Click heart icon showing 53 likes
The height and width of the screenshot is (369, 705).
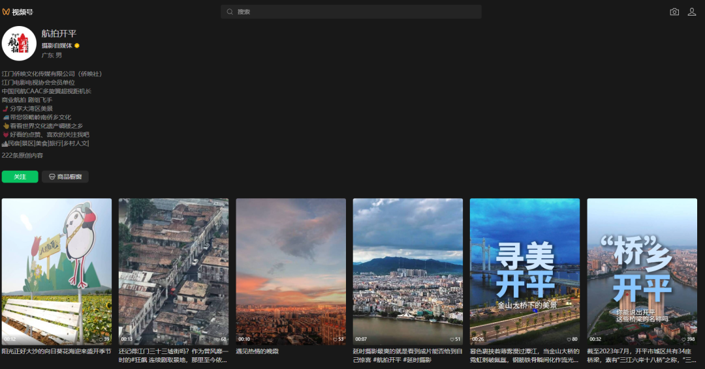[335, 339]
